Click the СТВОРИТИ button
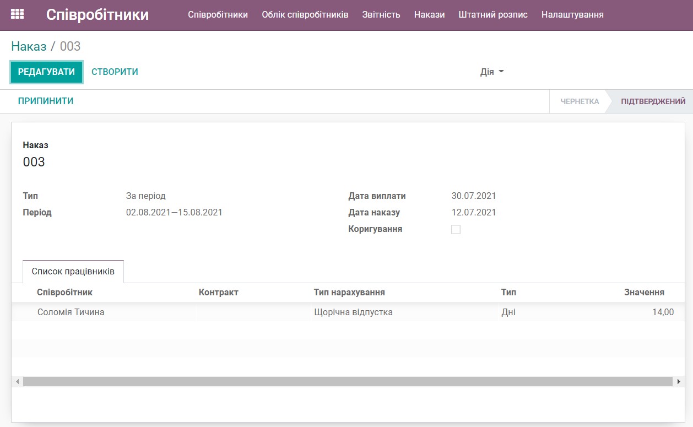Screen dimensions: 693x427 (114, 72)
